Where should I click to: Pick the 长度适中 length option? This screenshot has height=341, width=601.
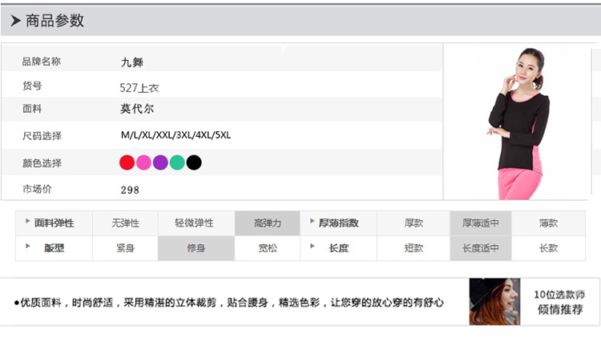click(481, 248)
